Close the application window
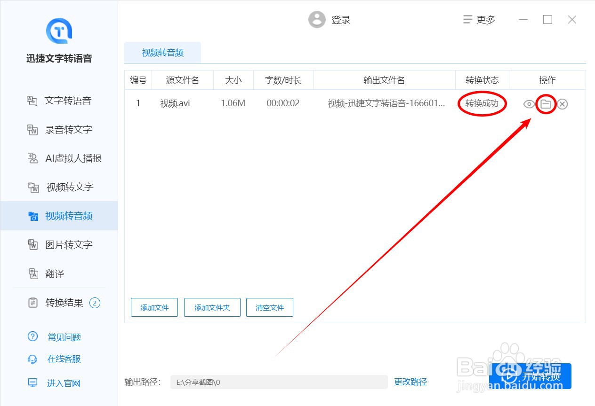595x406 pixels. point(572,20)
